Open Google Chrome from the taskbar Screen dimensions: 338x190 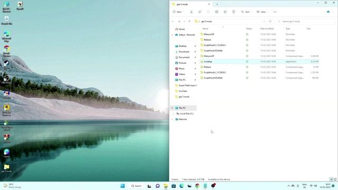point(197,186)
